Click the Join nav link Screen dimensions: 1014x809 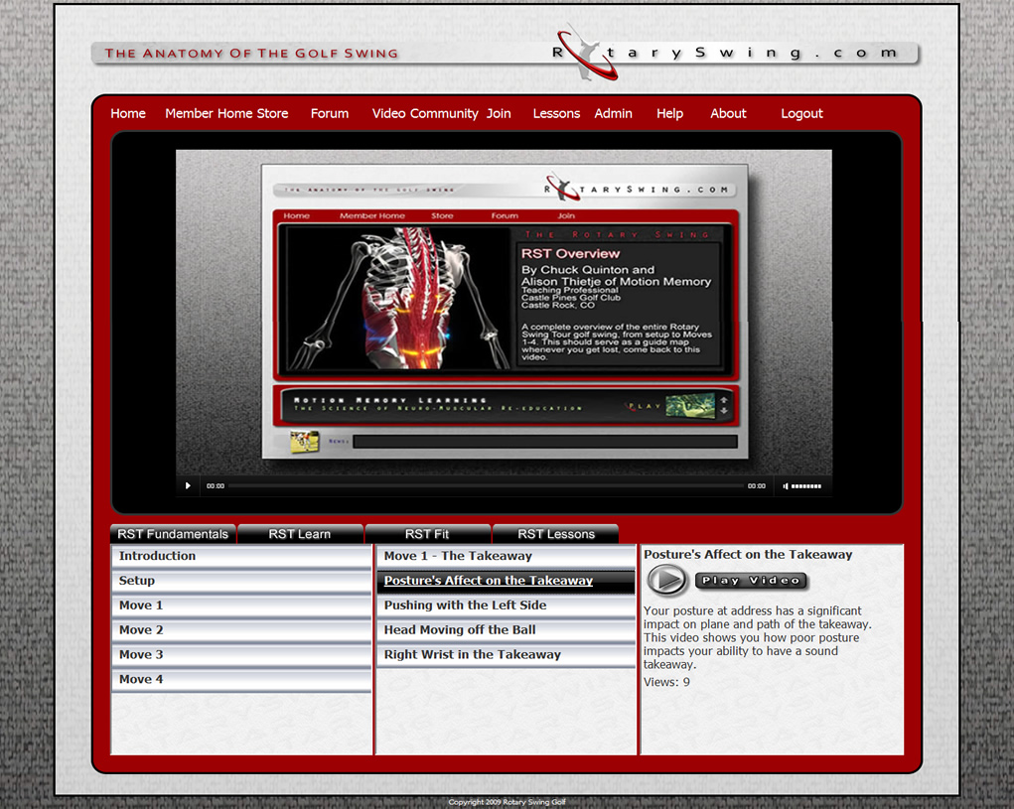click(499, 114)
